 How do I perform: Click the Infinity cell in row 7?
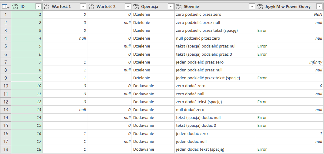click(x=316, y=62)
